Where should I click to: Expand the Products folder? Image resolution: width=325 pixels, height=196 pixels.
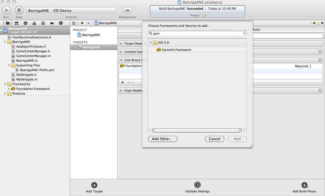point(5,93)
